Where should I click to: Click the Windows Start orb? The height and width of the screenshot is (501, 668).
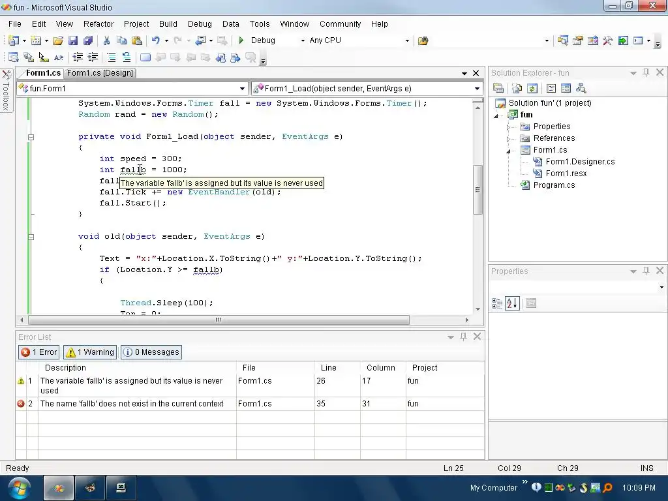click(20, 488)
